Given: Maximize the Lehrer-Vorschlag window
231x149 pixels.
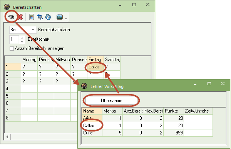Looking at the screenshot, I should [209, 84].
